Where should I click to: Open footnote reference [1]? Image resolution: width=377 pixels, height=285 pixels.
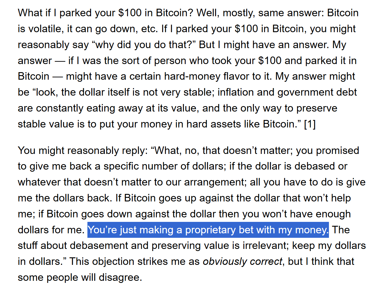coord(310,124)
